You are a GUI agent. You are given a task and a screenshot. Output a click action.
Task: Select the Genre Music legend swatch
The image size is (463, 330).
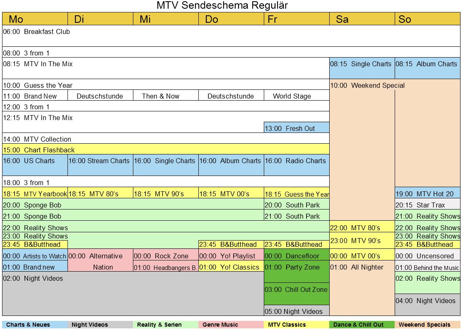point(231,325)
